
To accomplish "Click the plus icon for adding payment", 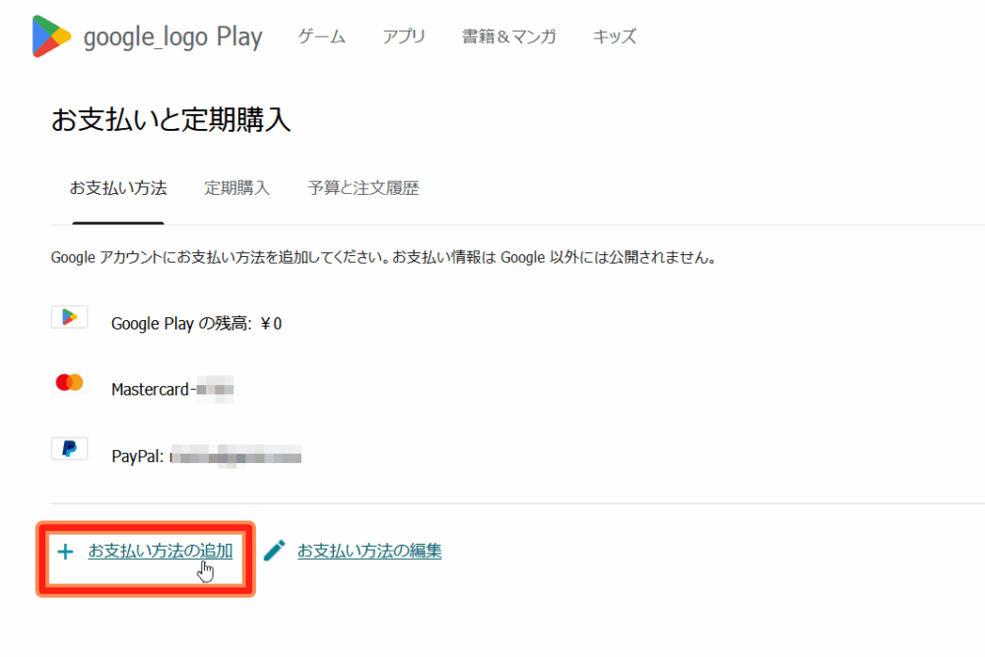I will 65,552.
